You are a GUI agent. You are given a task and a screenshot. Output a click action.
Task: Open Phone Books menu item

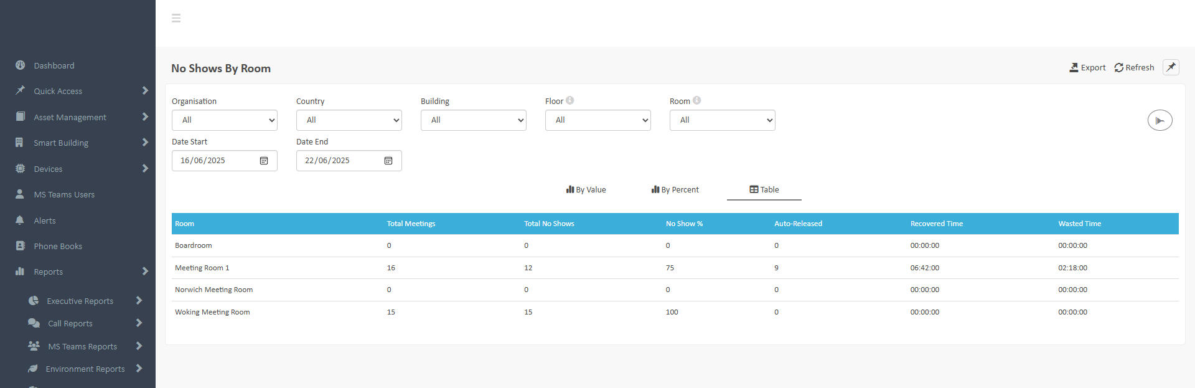[58, 246]
